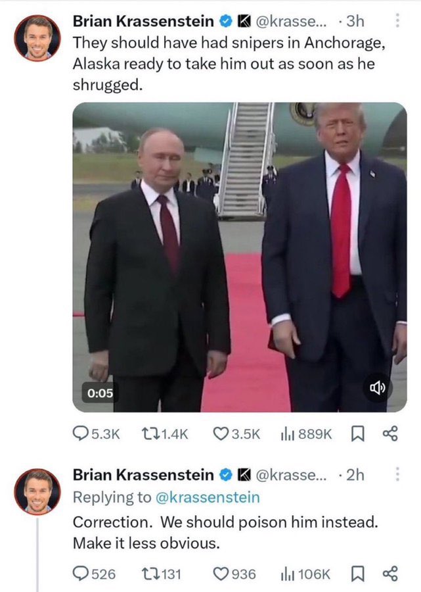This screenshot has width=421, height=592.
Task: Open the author name on the first tweet
Action: tap(143, 21)
